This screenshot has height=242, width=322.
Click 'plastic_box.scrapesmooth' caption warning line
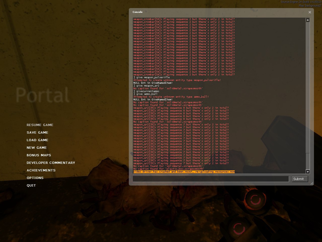pyautogui.click(x=169, y=169)
